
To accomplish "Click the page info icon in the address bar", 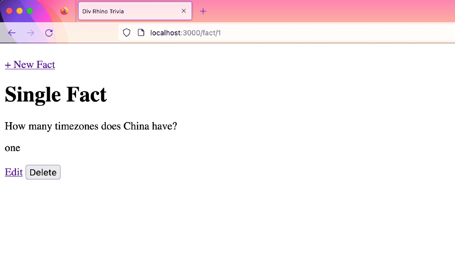I will pos(141,32).
